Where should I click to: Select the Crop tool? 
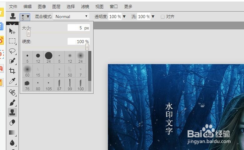pyautogui.click(x=12, y=71)
